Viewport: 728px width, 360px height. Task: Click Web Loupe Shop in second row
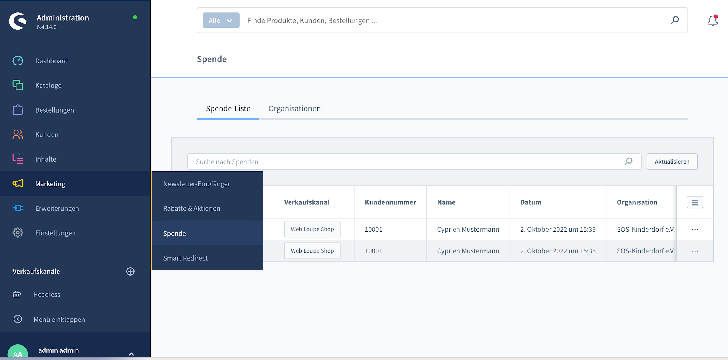pyautogui.click(x=312, y=251)
